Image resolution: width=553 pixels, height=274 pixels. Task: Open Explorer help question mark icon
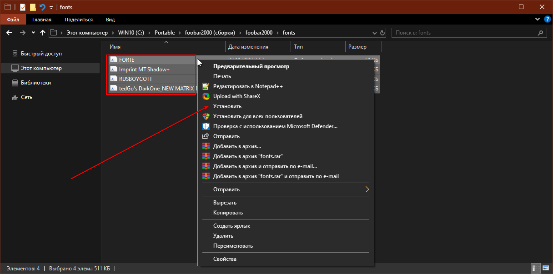546,20
